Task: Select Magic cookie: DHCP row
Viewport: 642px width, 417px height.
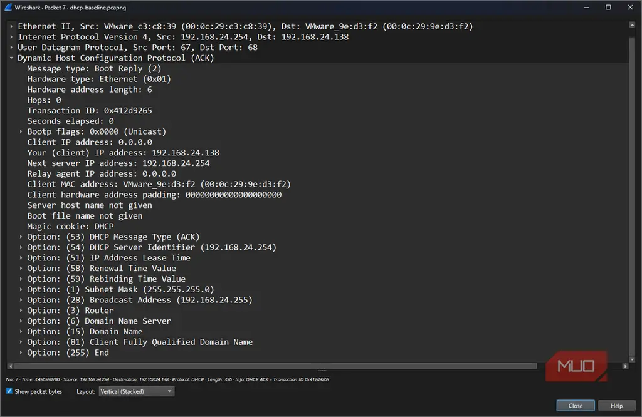Action: [x=70, y=227]
